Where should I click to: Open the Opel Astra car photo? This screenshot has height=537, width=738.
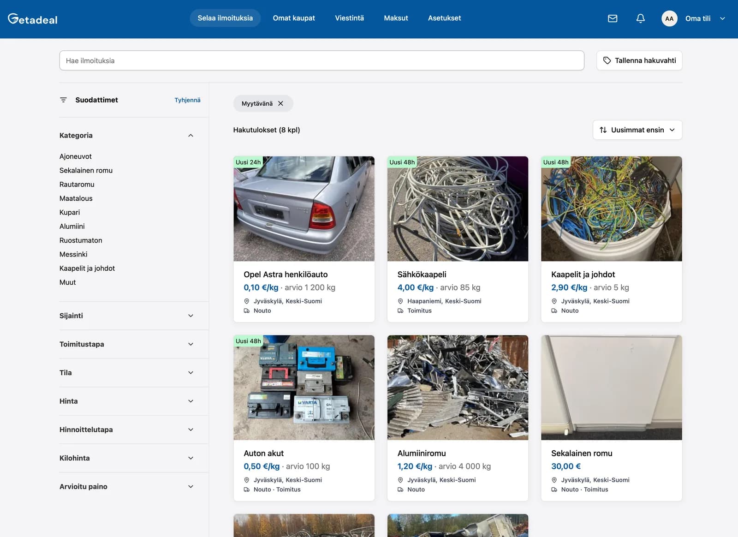point(304,209)
